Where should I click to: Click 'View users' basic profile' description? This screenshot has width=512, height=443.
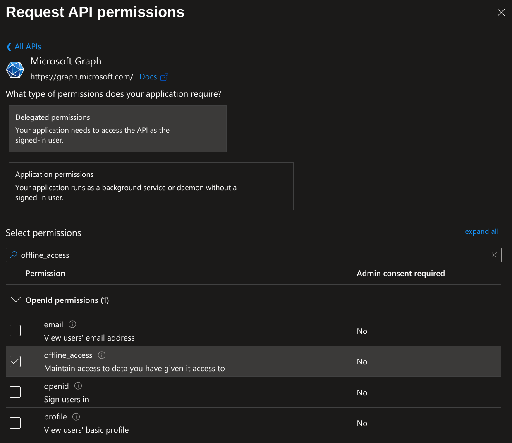86,430
